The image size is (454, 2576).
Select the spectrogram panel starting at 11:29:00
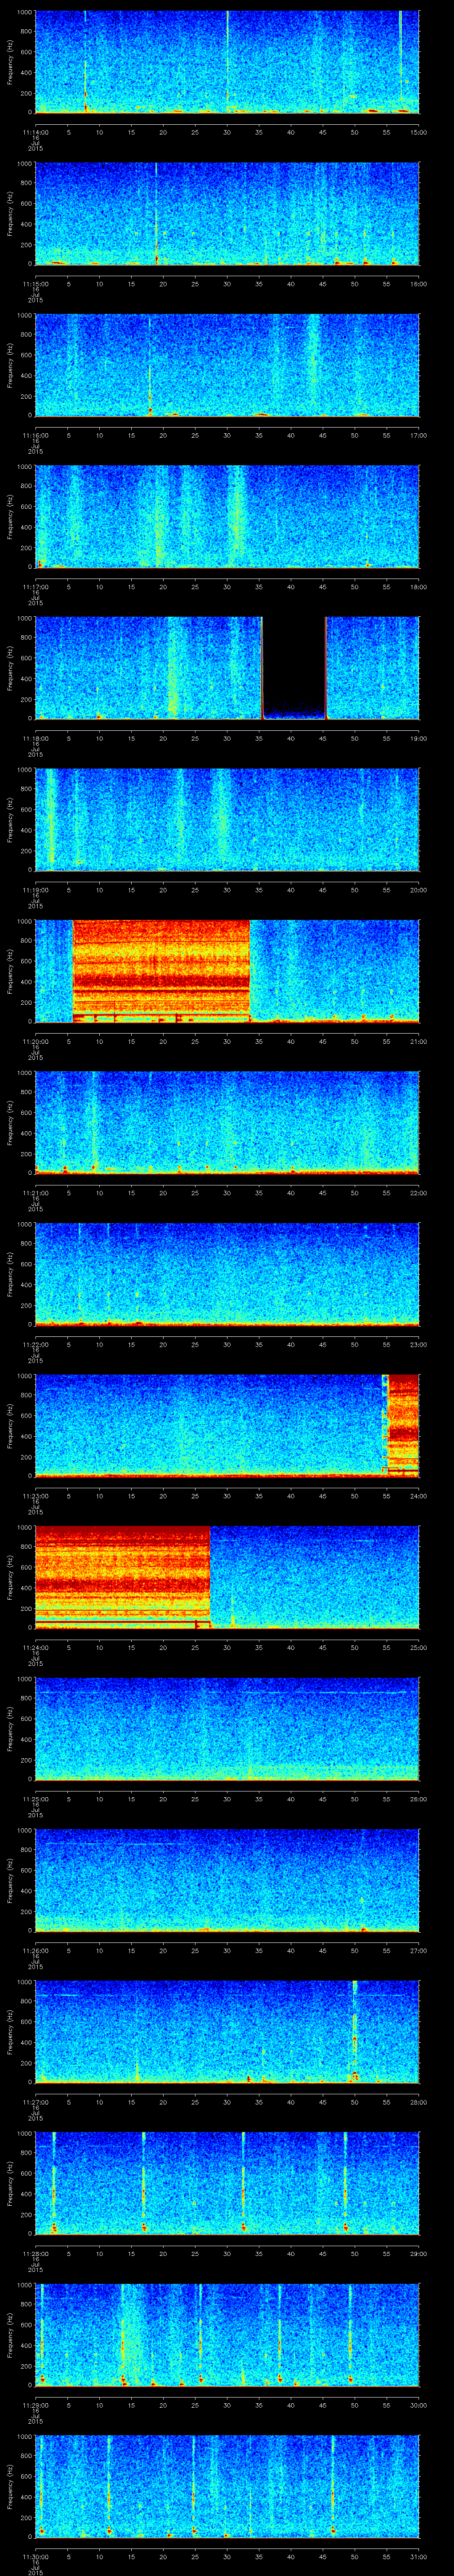click(227, 2335)
